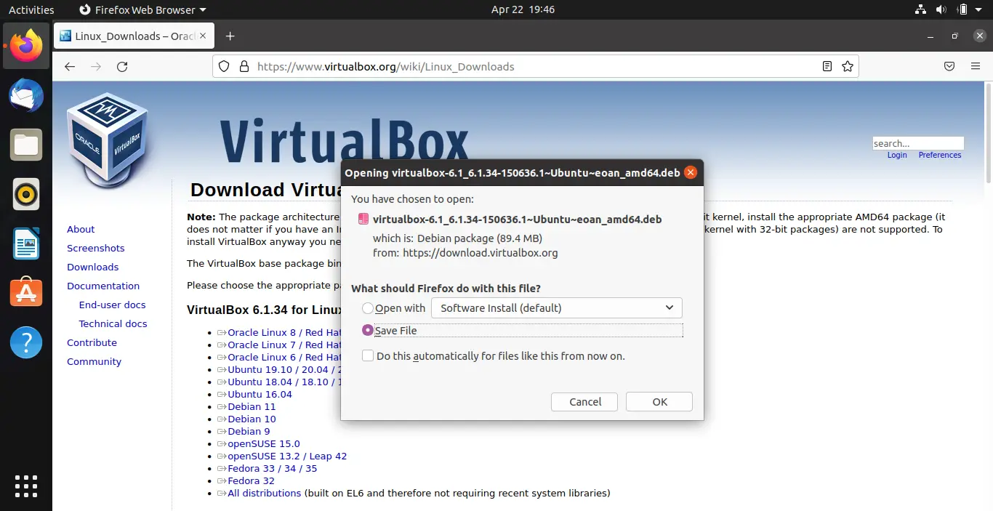This screenshot has width=993, height=511.
Task: Go back to the previous page
Action: (x=70, y=66)
